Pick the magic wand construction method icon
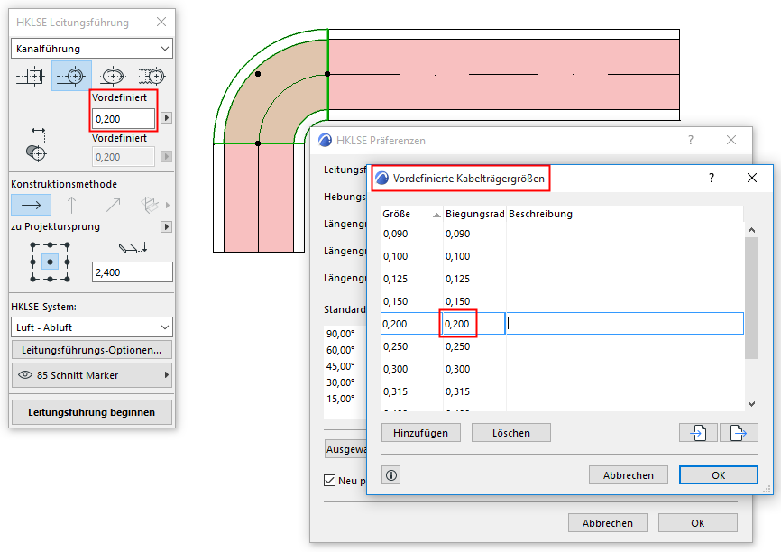Screen dimensions: 781x552 click(150, 205)
